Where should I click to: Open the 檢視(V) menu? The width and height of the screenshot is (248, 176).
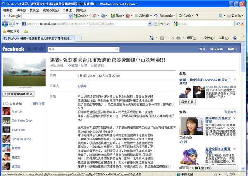pyautogui.click(x=34, y=10)
